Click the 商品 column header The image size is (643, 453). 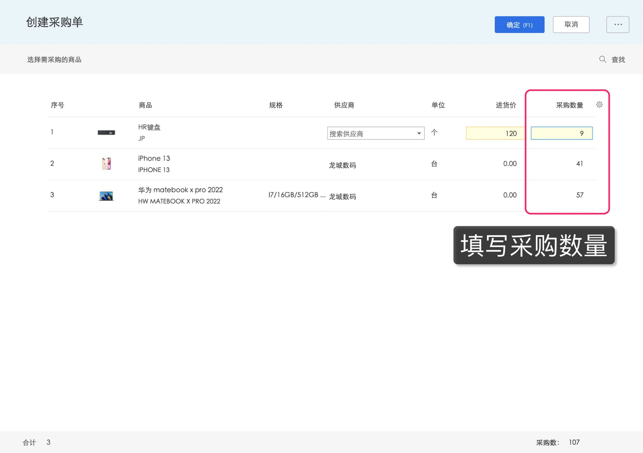coord(145,104)
